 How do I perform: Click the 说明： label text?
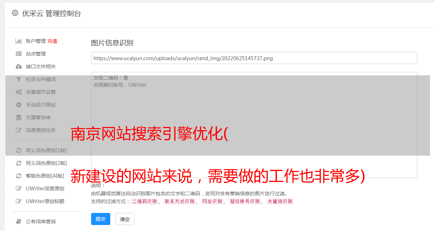(98, 185)
